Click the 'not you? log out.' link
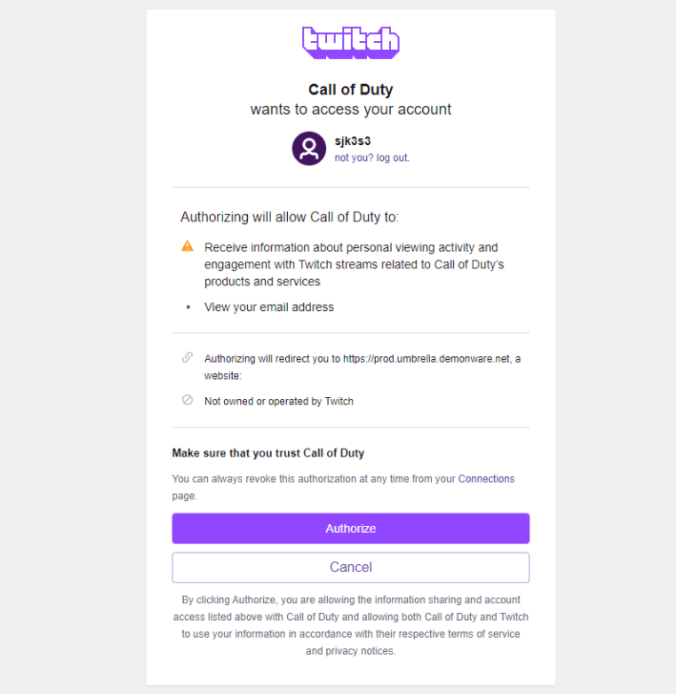This screenshot has height=694, width=676. pyautogui.click(x=372, y=158)
